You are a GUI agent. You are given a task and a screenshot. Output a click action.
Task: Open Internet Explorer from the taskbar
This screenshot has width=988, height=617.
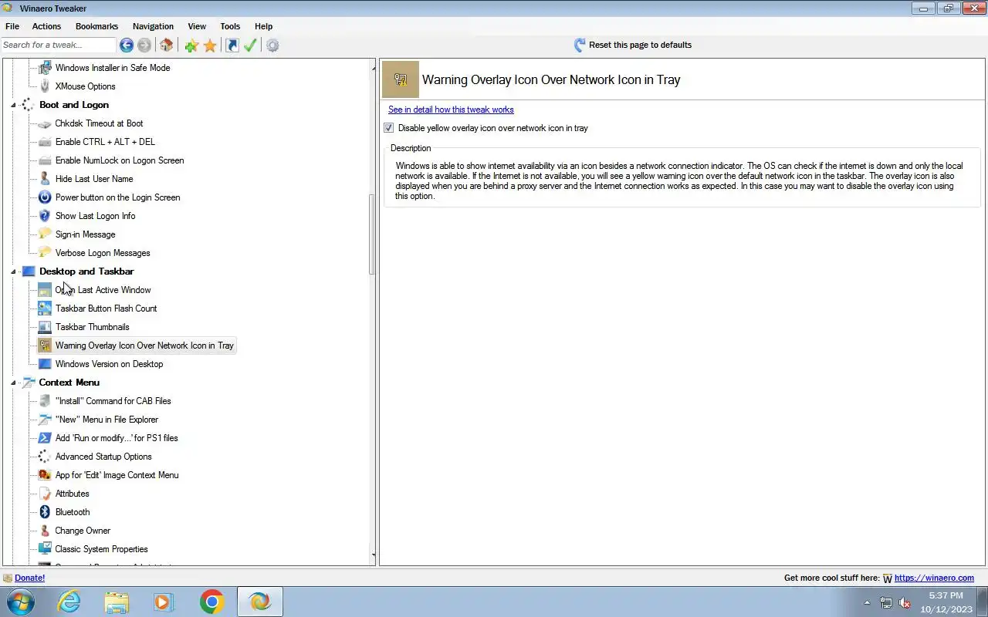(69, 602)
